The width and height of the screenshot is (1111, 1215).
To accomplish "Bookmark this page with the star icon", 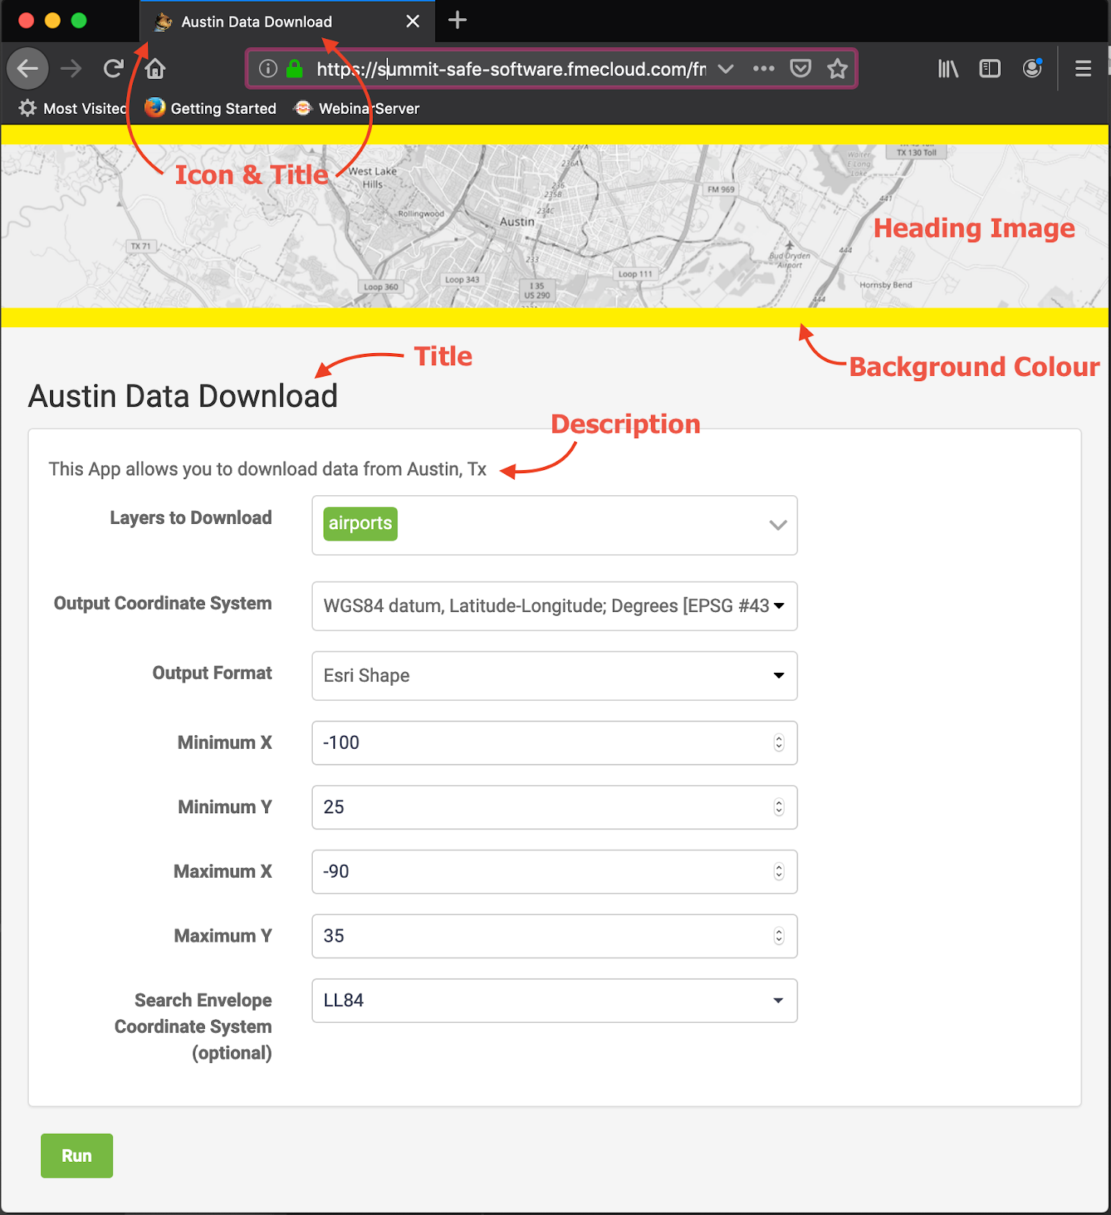I will (837, 69).
